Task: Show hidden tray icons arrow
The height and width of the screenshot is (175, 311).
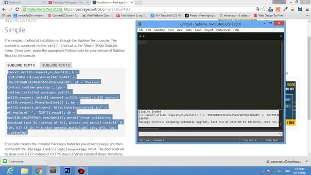Action: (263, 171)
